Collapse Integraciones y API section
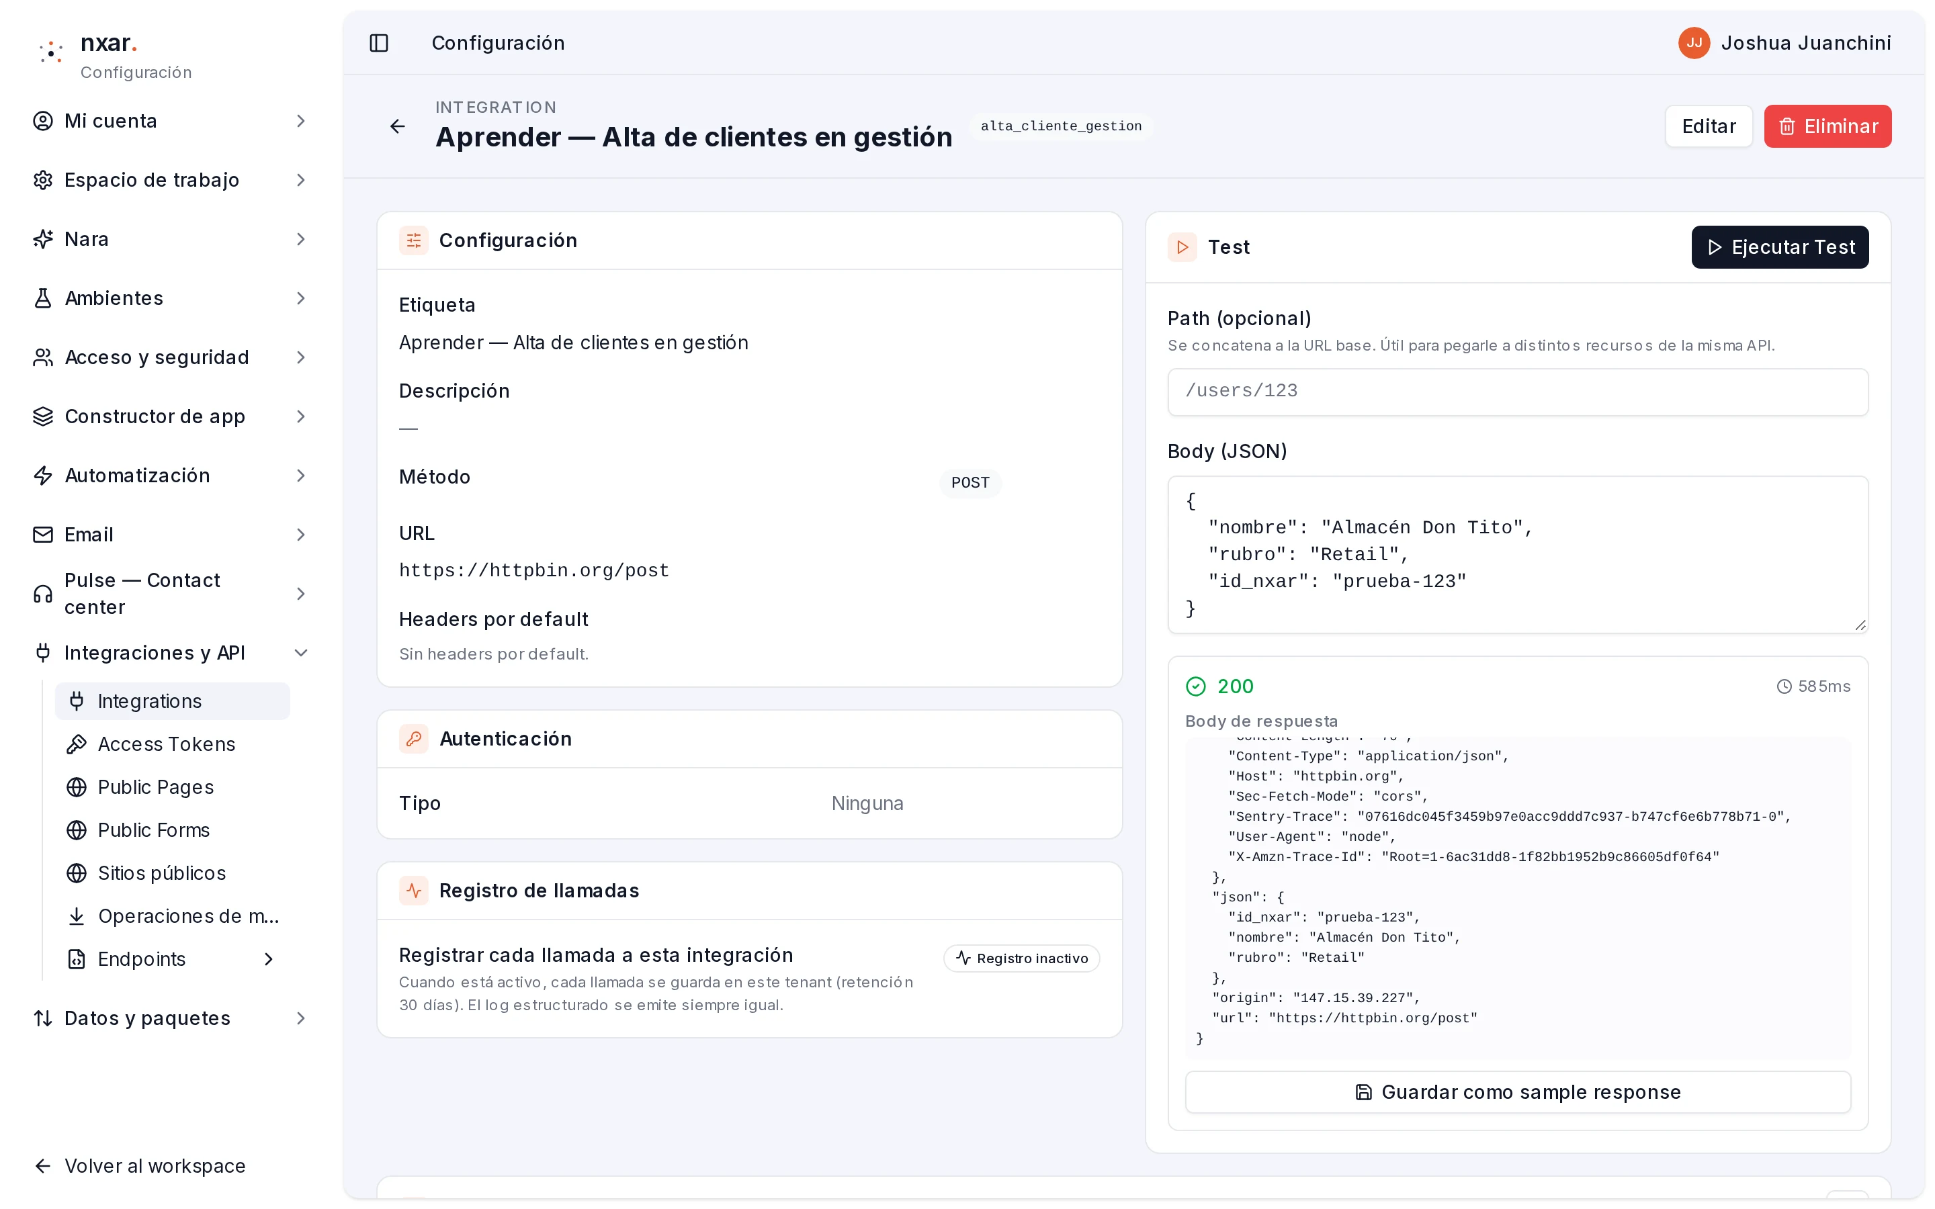Screen dimensions: 1935x1209 pos(171,654)
